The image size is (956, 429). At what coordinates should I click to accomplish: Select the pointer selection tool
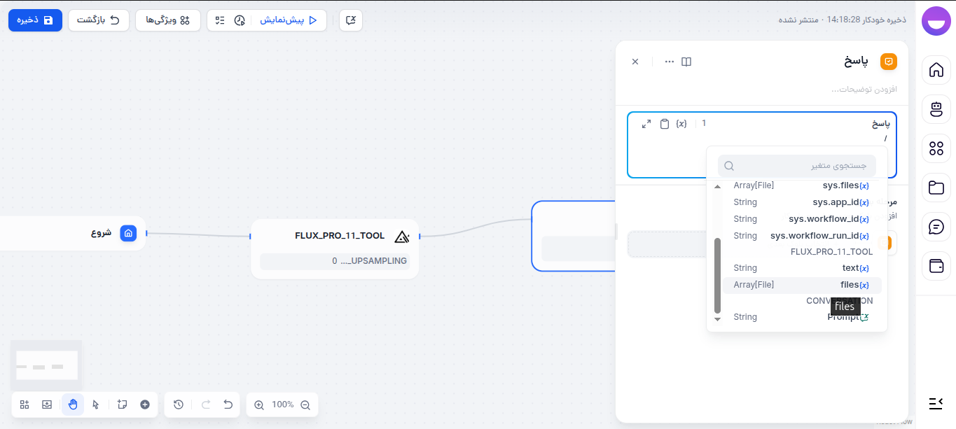click(96, 405)
